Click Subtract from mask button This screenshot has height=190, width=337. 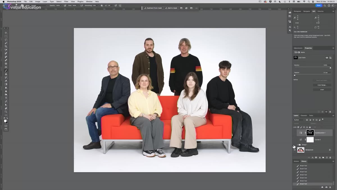(153, 8)
